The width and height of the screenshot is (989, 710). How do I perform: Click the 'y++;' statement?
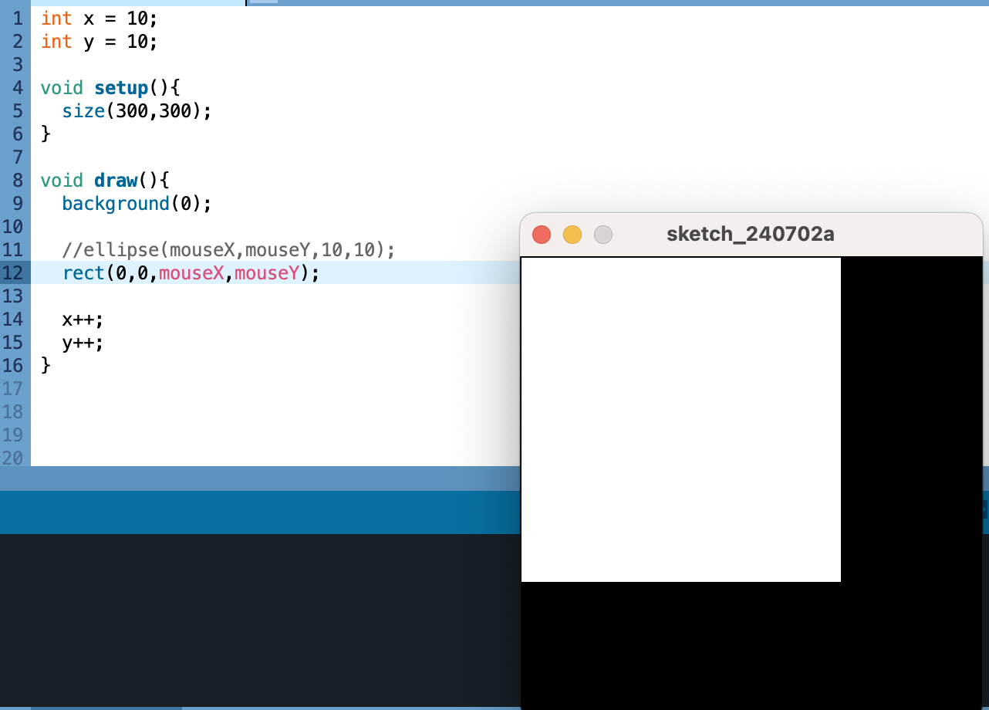pyautogui.click(x=83, y=343)
